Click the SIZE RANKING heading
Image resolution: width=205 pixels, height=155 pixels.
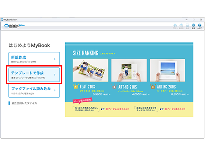[x=86, y=53]
